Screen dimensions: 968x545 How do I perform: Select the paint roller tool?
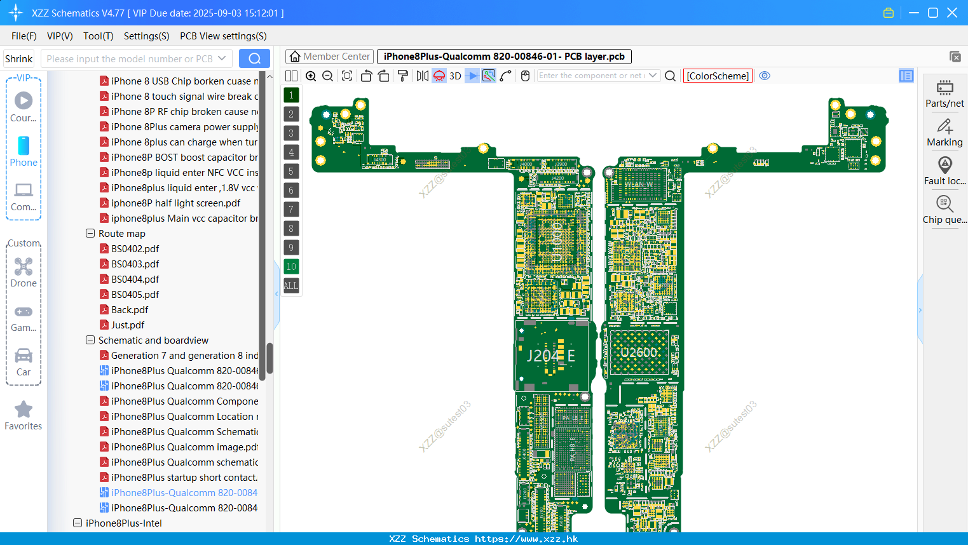[403, 76]
